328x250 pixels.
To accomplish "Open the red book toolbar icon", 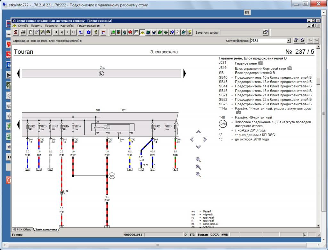I will click(x=130, y=32).
